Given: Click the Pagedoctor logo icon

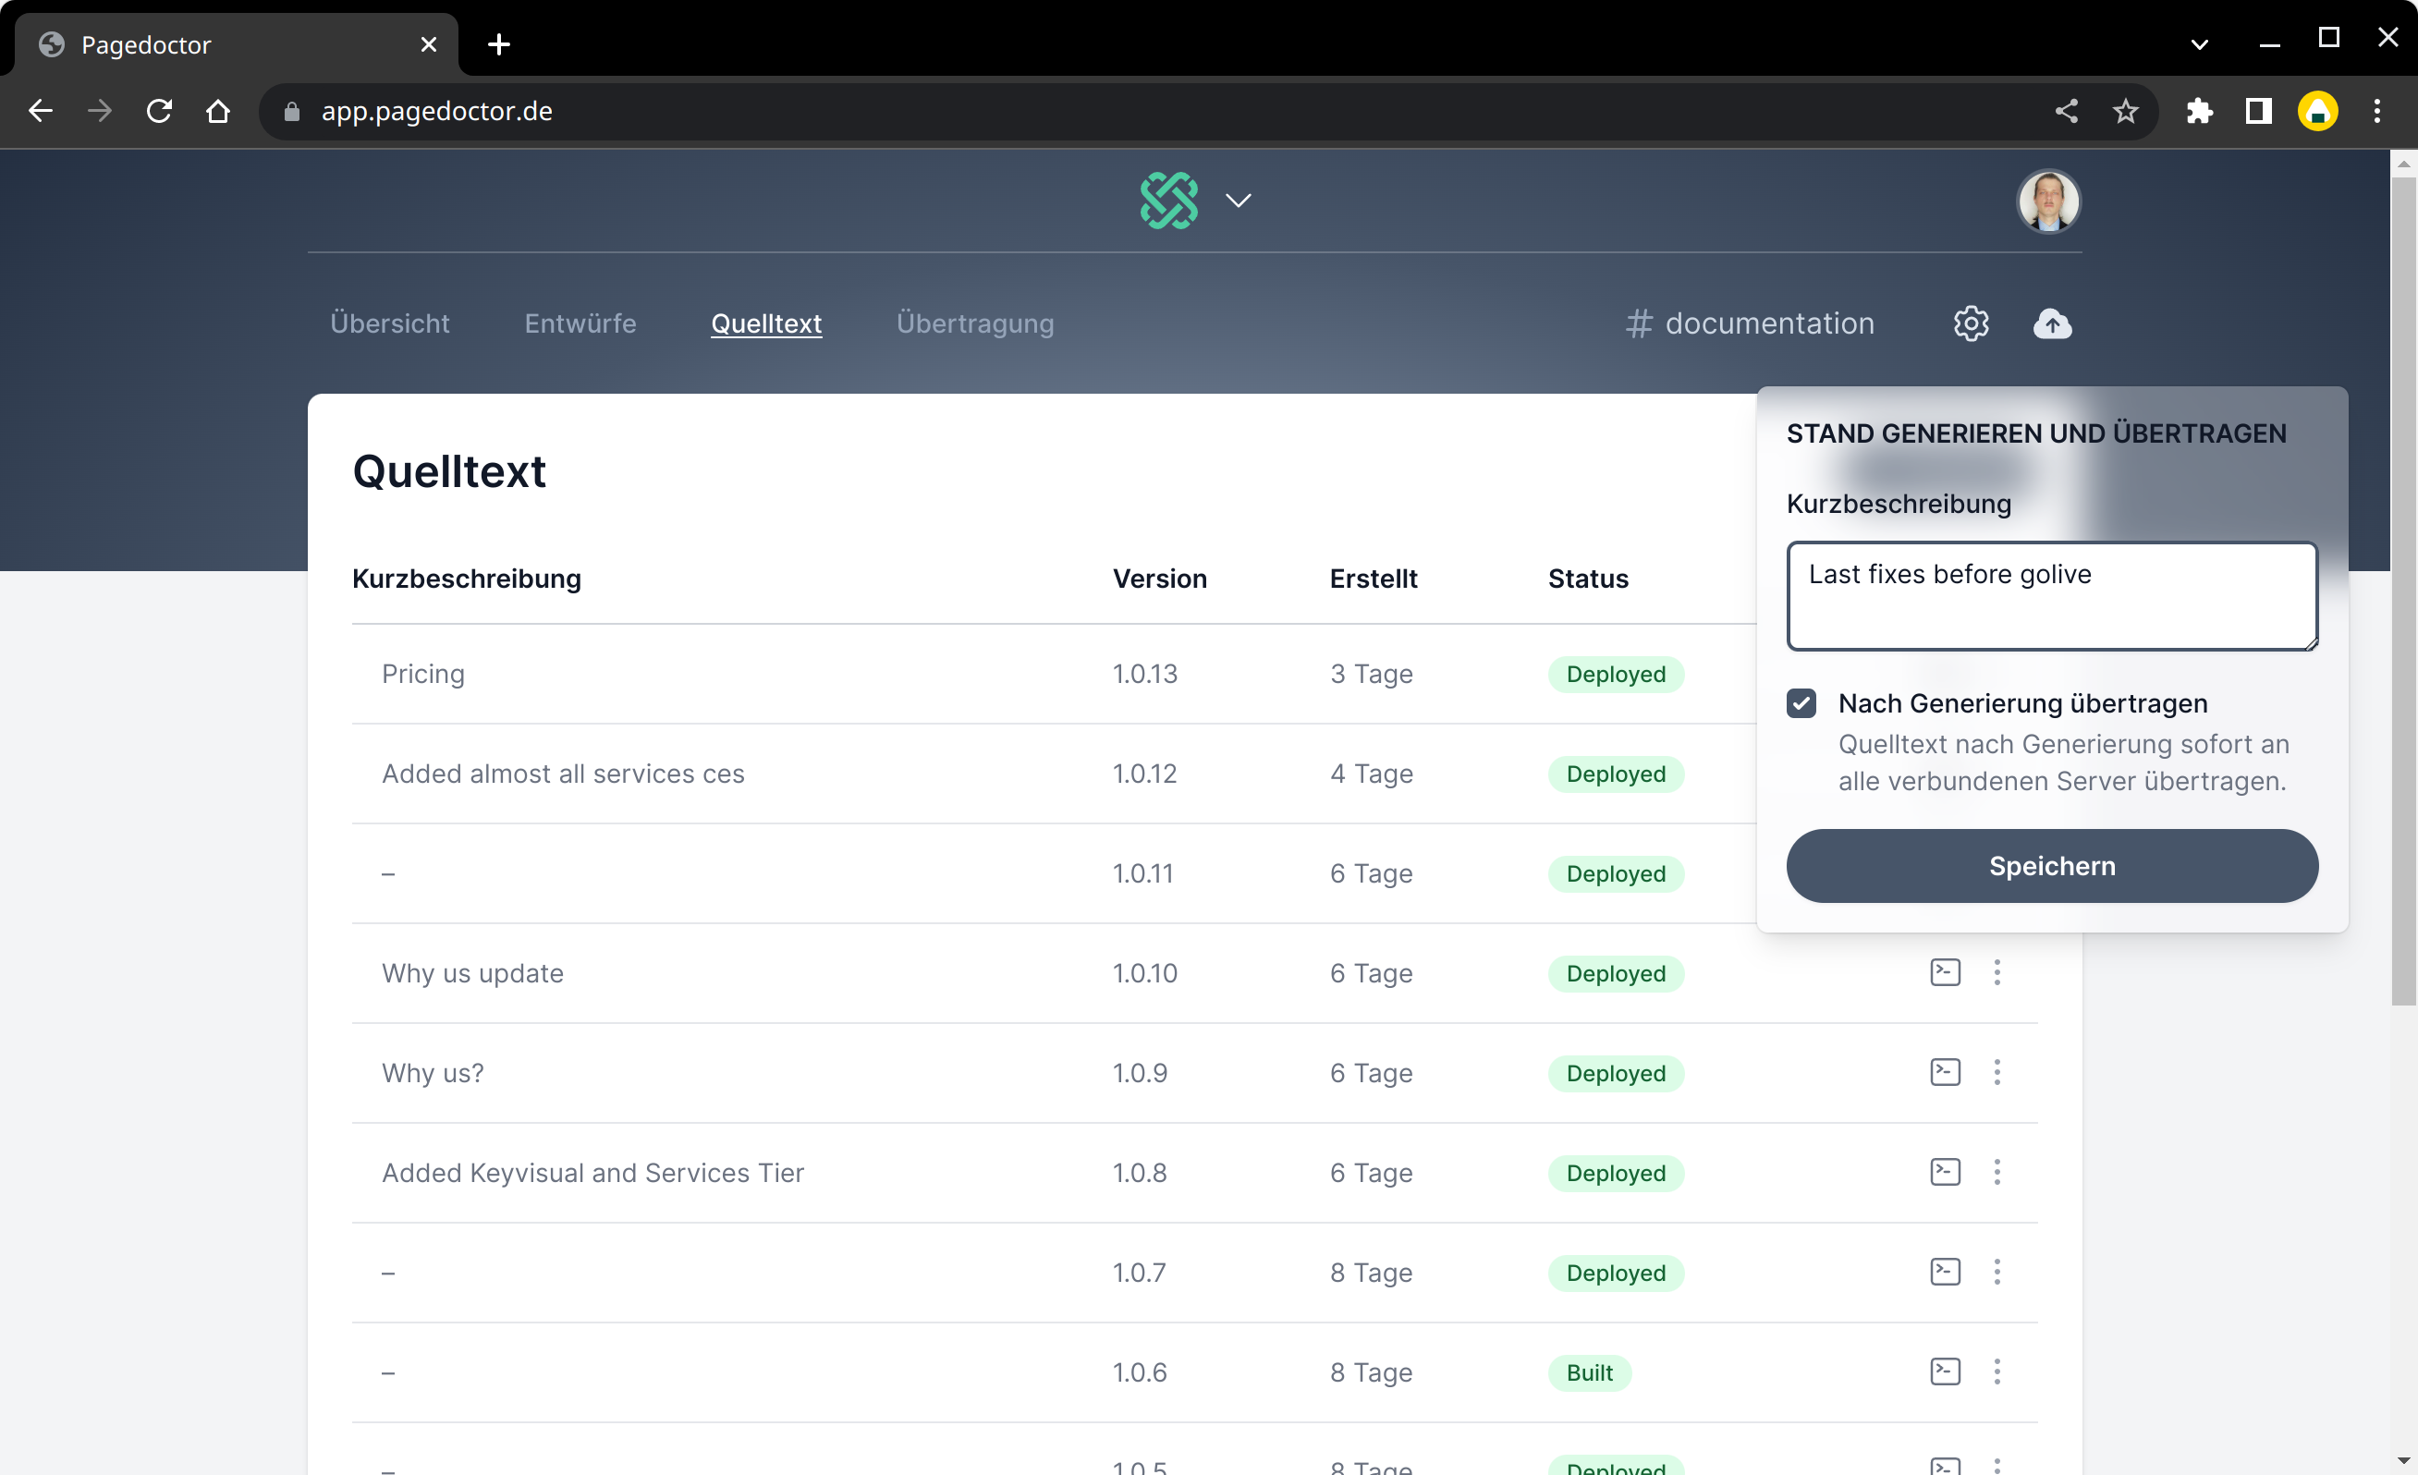Looking at the screenshot, I should pos(1167,201).
